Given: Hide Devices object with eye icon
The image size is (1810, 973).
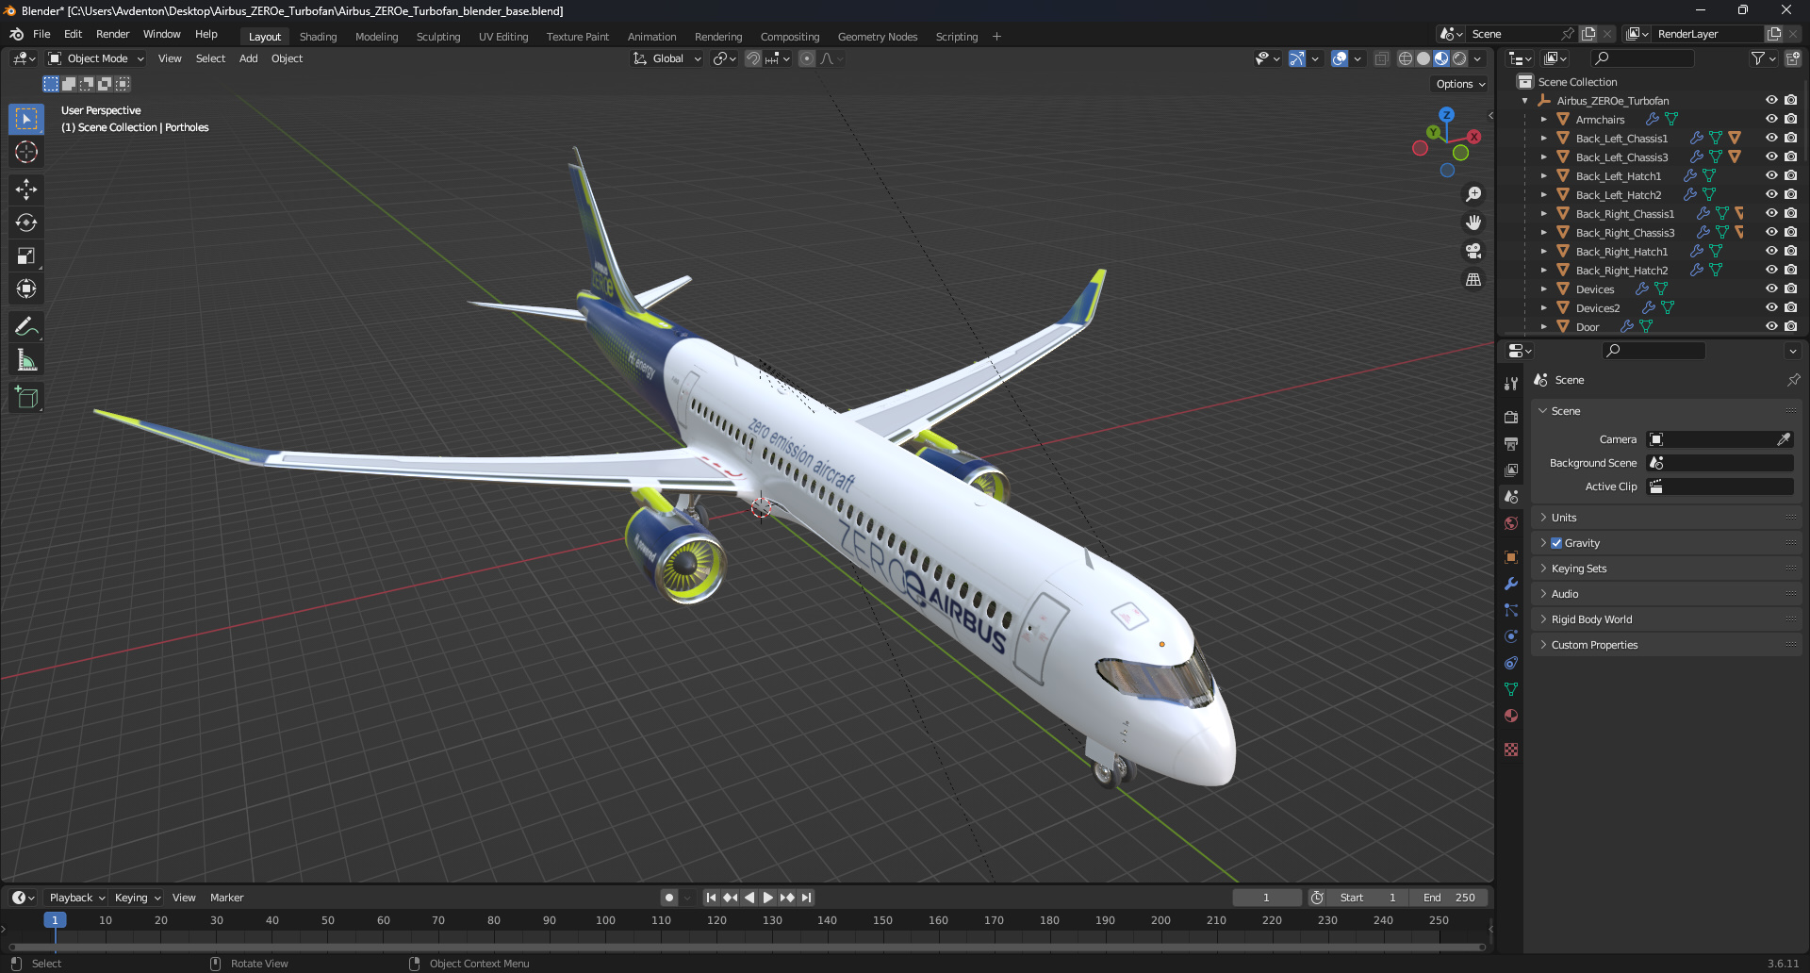Looking at the screenshot, I should (x=1771, y=289).
